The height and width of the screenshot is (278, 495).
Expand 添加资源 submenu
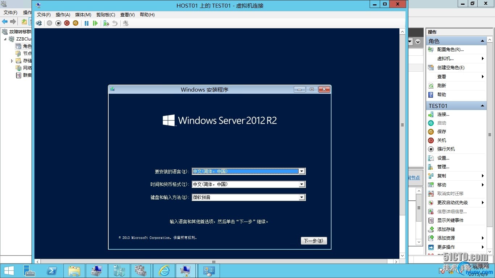pos(483,238)
